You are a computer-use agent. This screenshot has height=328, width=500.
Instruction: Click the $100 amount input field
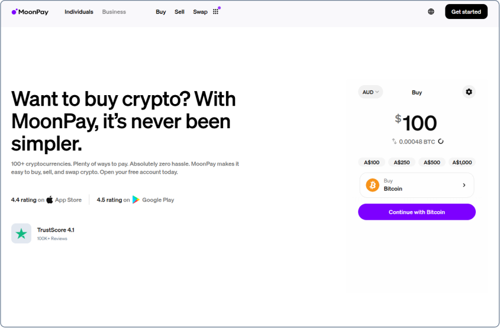tap(419, 124)
